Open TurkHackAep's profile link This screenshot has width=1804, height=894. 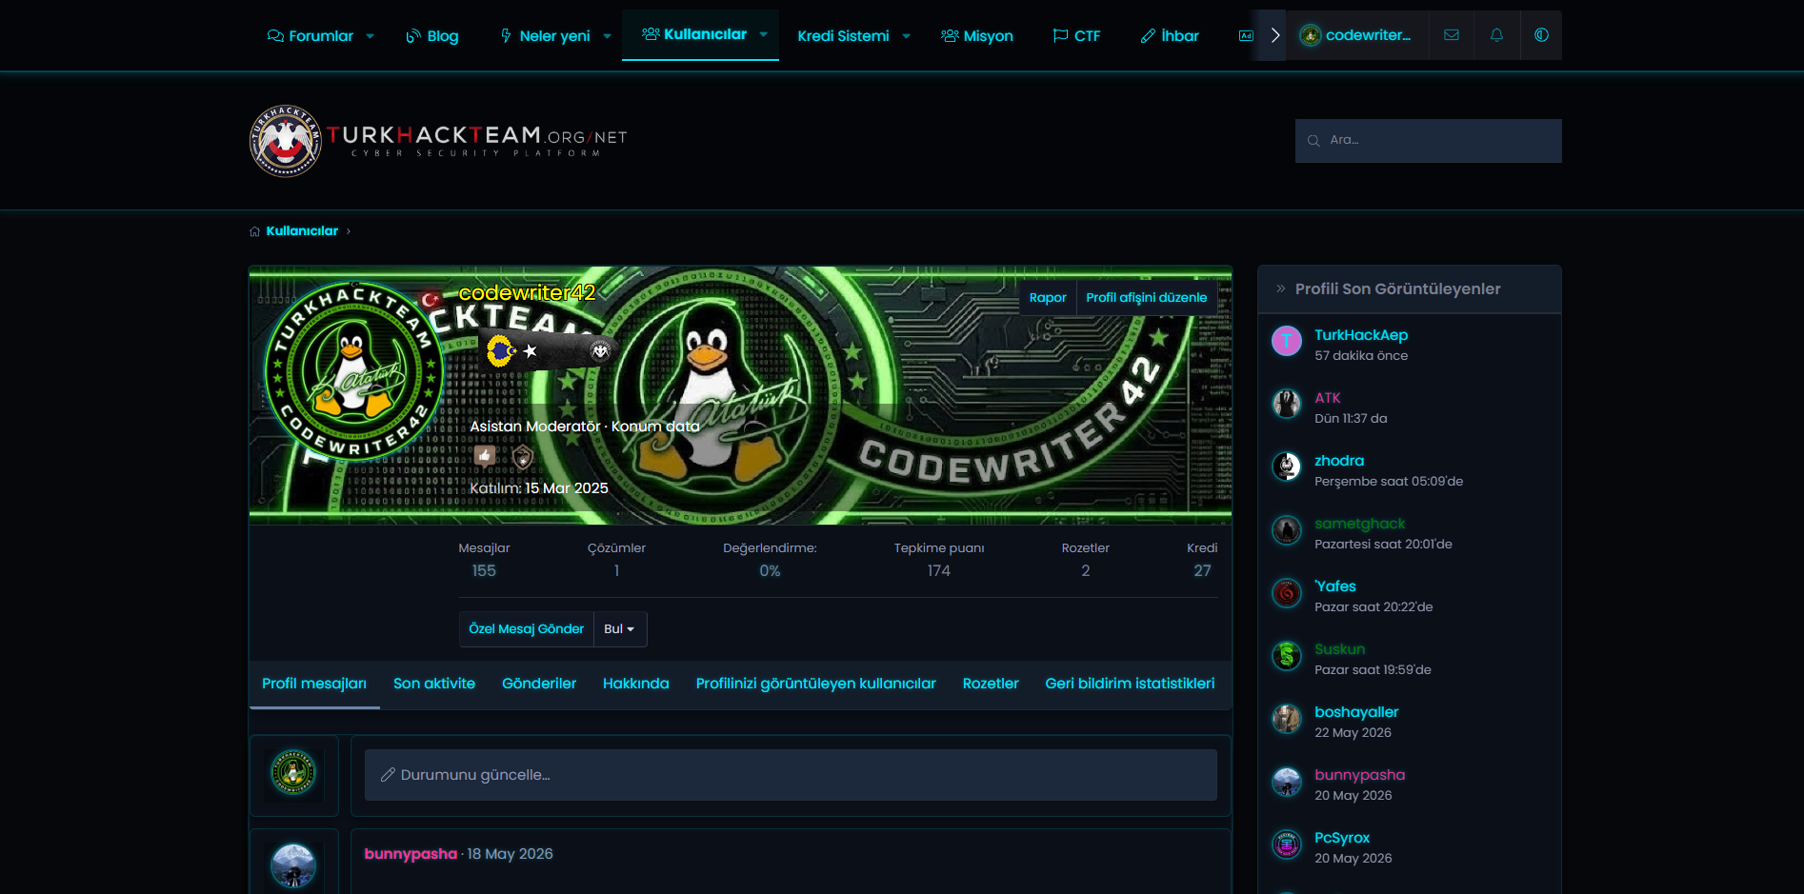(x=1361, y=335)
